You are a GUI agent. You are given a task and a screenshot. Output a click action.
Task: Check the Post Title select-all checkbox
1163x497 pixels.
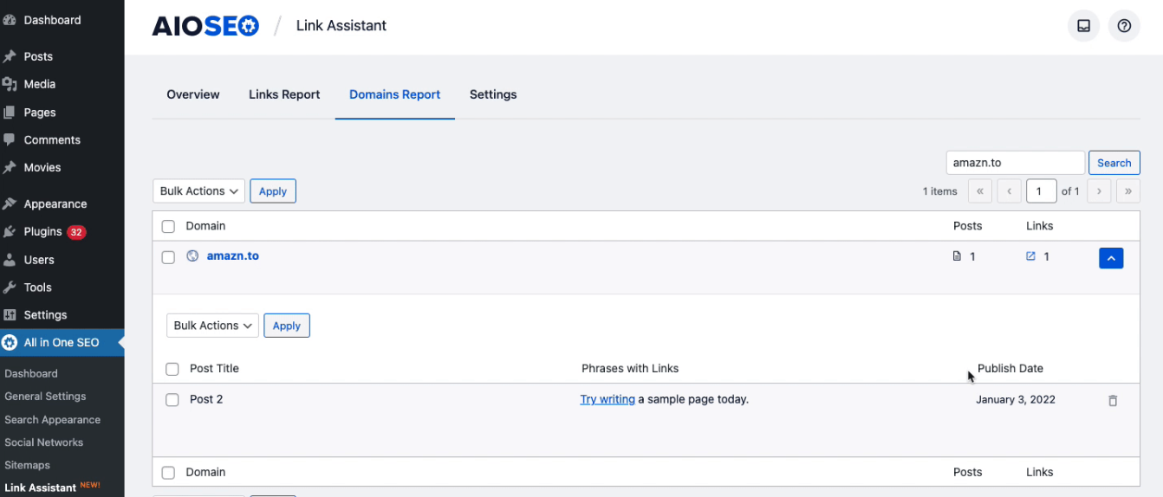click(172, 369)
